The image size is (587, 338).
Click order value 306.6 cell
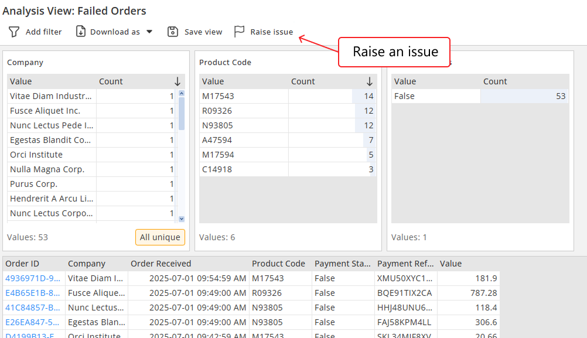468,322
